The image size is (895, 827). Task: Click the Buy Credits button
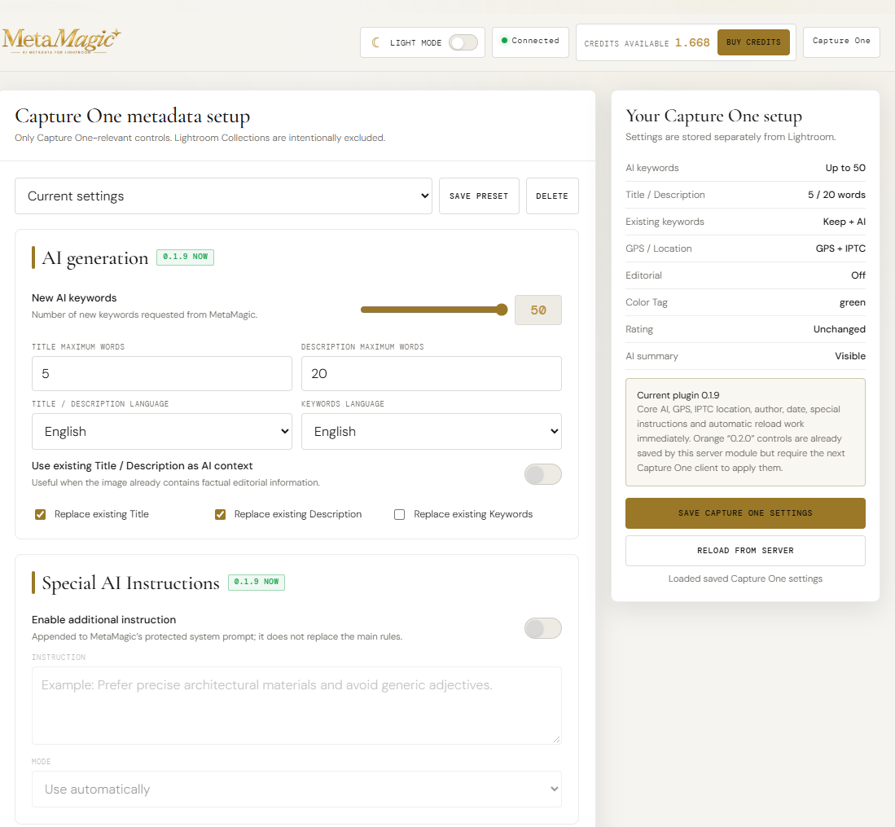753,42
